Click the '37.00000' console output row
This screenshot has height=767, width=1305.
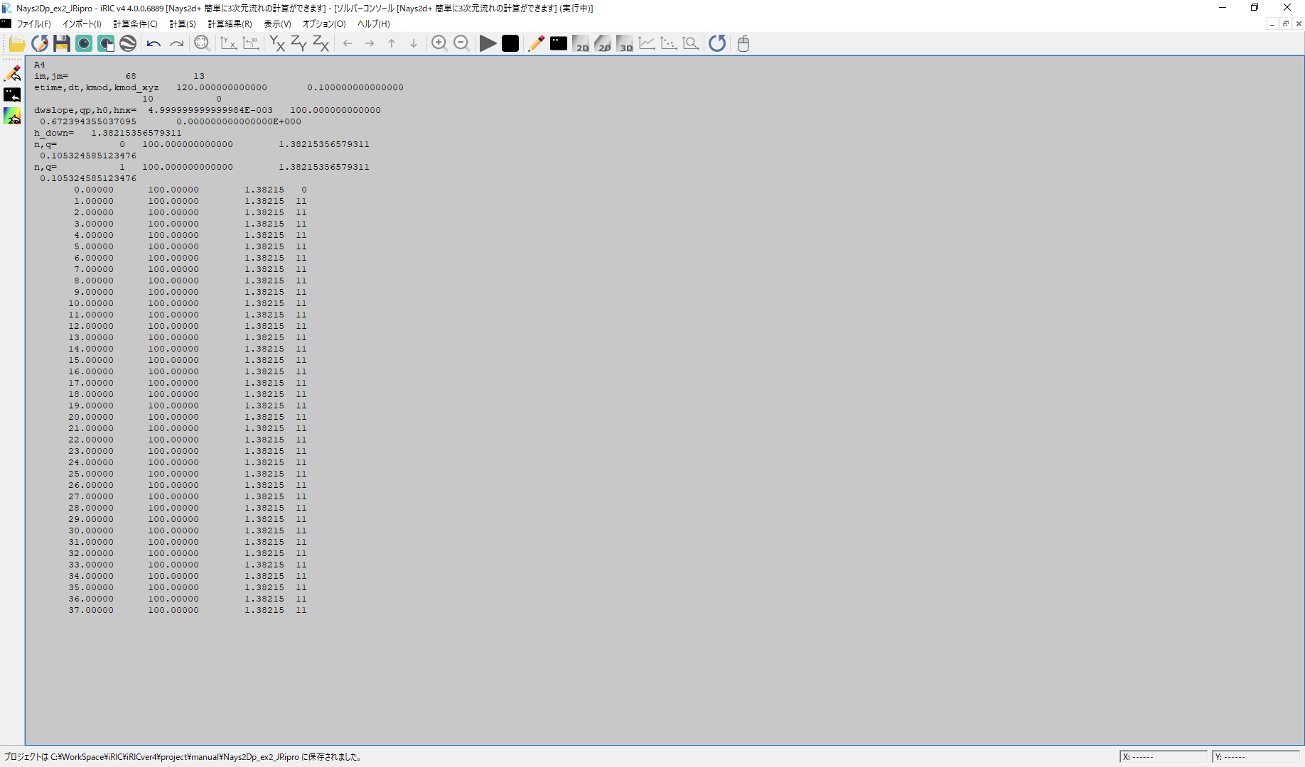187,610
